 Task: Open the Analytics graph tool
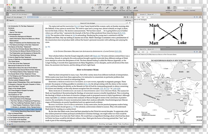[x=55, y=8]
